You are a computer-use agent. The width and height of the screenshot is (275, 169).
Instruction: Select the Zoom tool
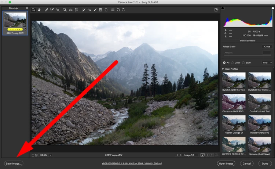pos(33,10)
